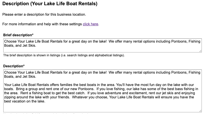Click the helper text about search listings
This screenshot has height=114, width=204.
pyautogui.click(x=64, y=55)
